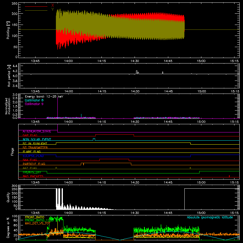
Task: Click the red X legend line
Action: (x=36, y=6)
